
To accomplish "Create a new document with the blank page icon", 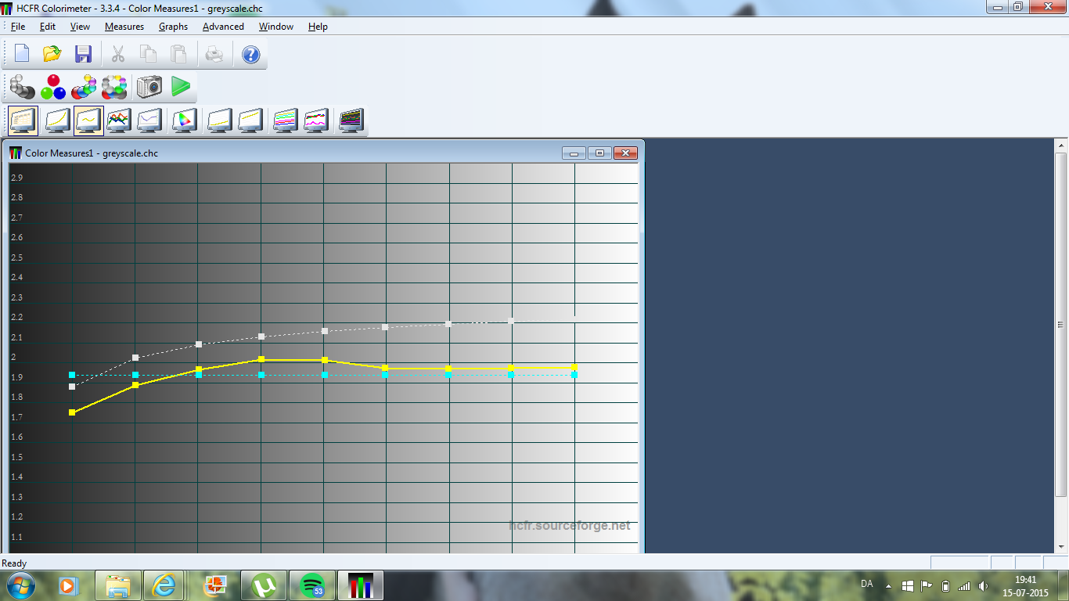I will [x=22, y=54].
